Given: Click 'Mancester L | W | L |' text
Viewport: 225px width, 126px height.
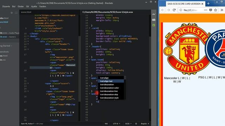Looking at the screenshot, I should 177,78.
